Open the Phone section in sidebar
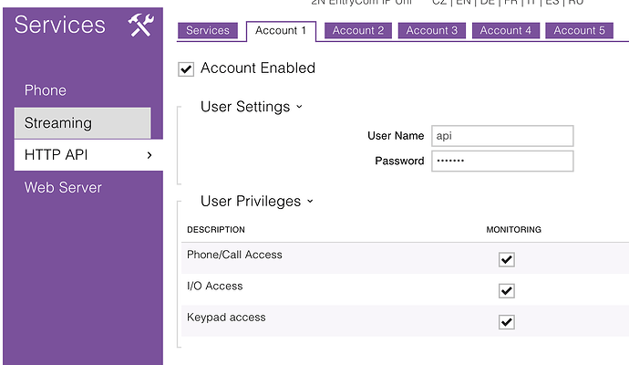The image size is (629, 365). click(x=46, y=90)
